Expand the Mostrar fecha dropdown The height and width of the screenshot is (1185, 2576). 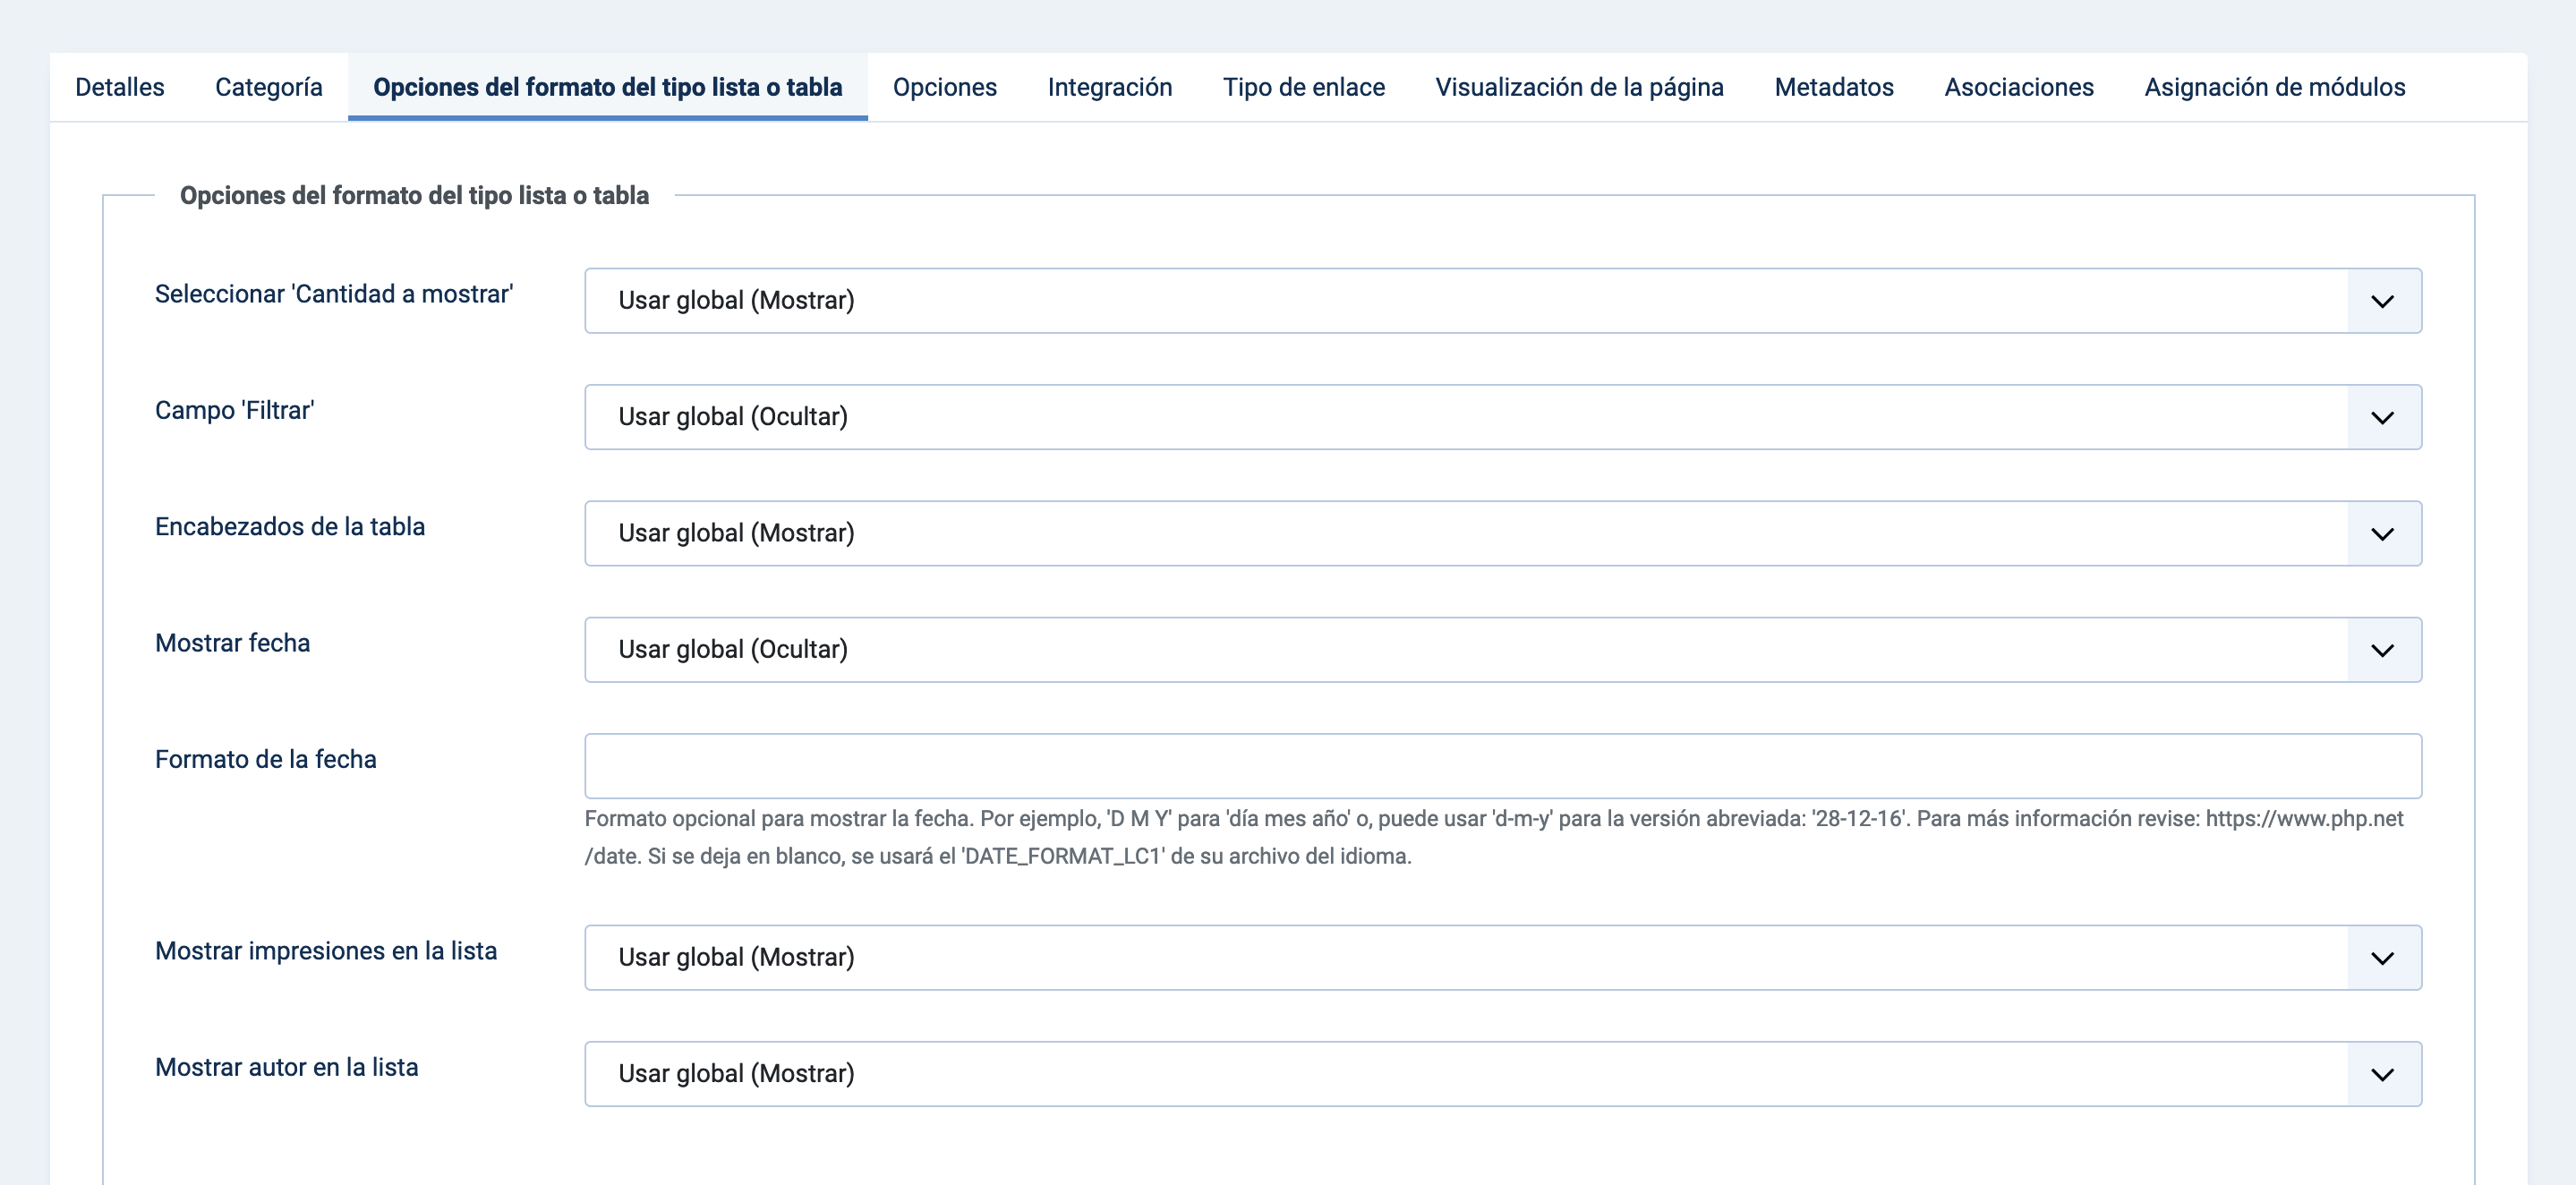[x=1503, y=650]
